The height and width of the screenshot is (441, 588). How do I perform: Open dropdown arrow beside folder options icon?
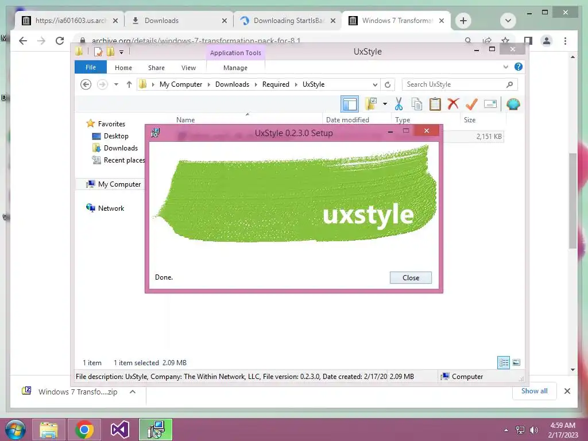tap(385, 104)
